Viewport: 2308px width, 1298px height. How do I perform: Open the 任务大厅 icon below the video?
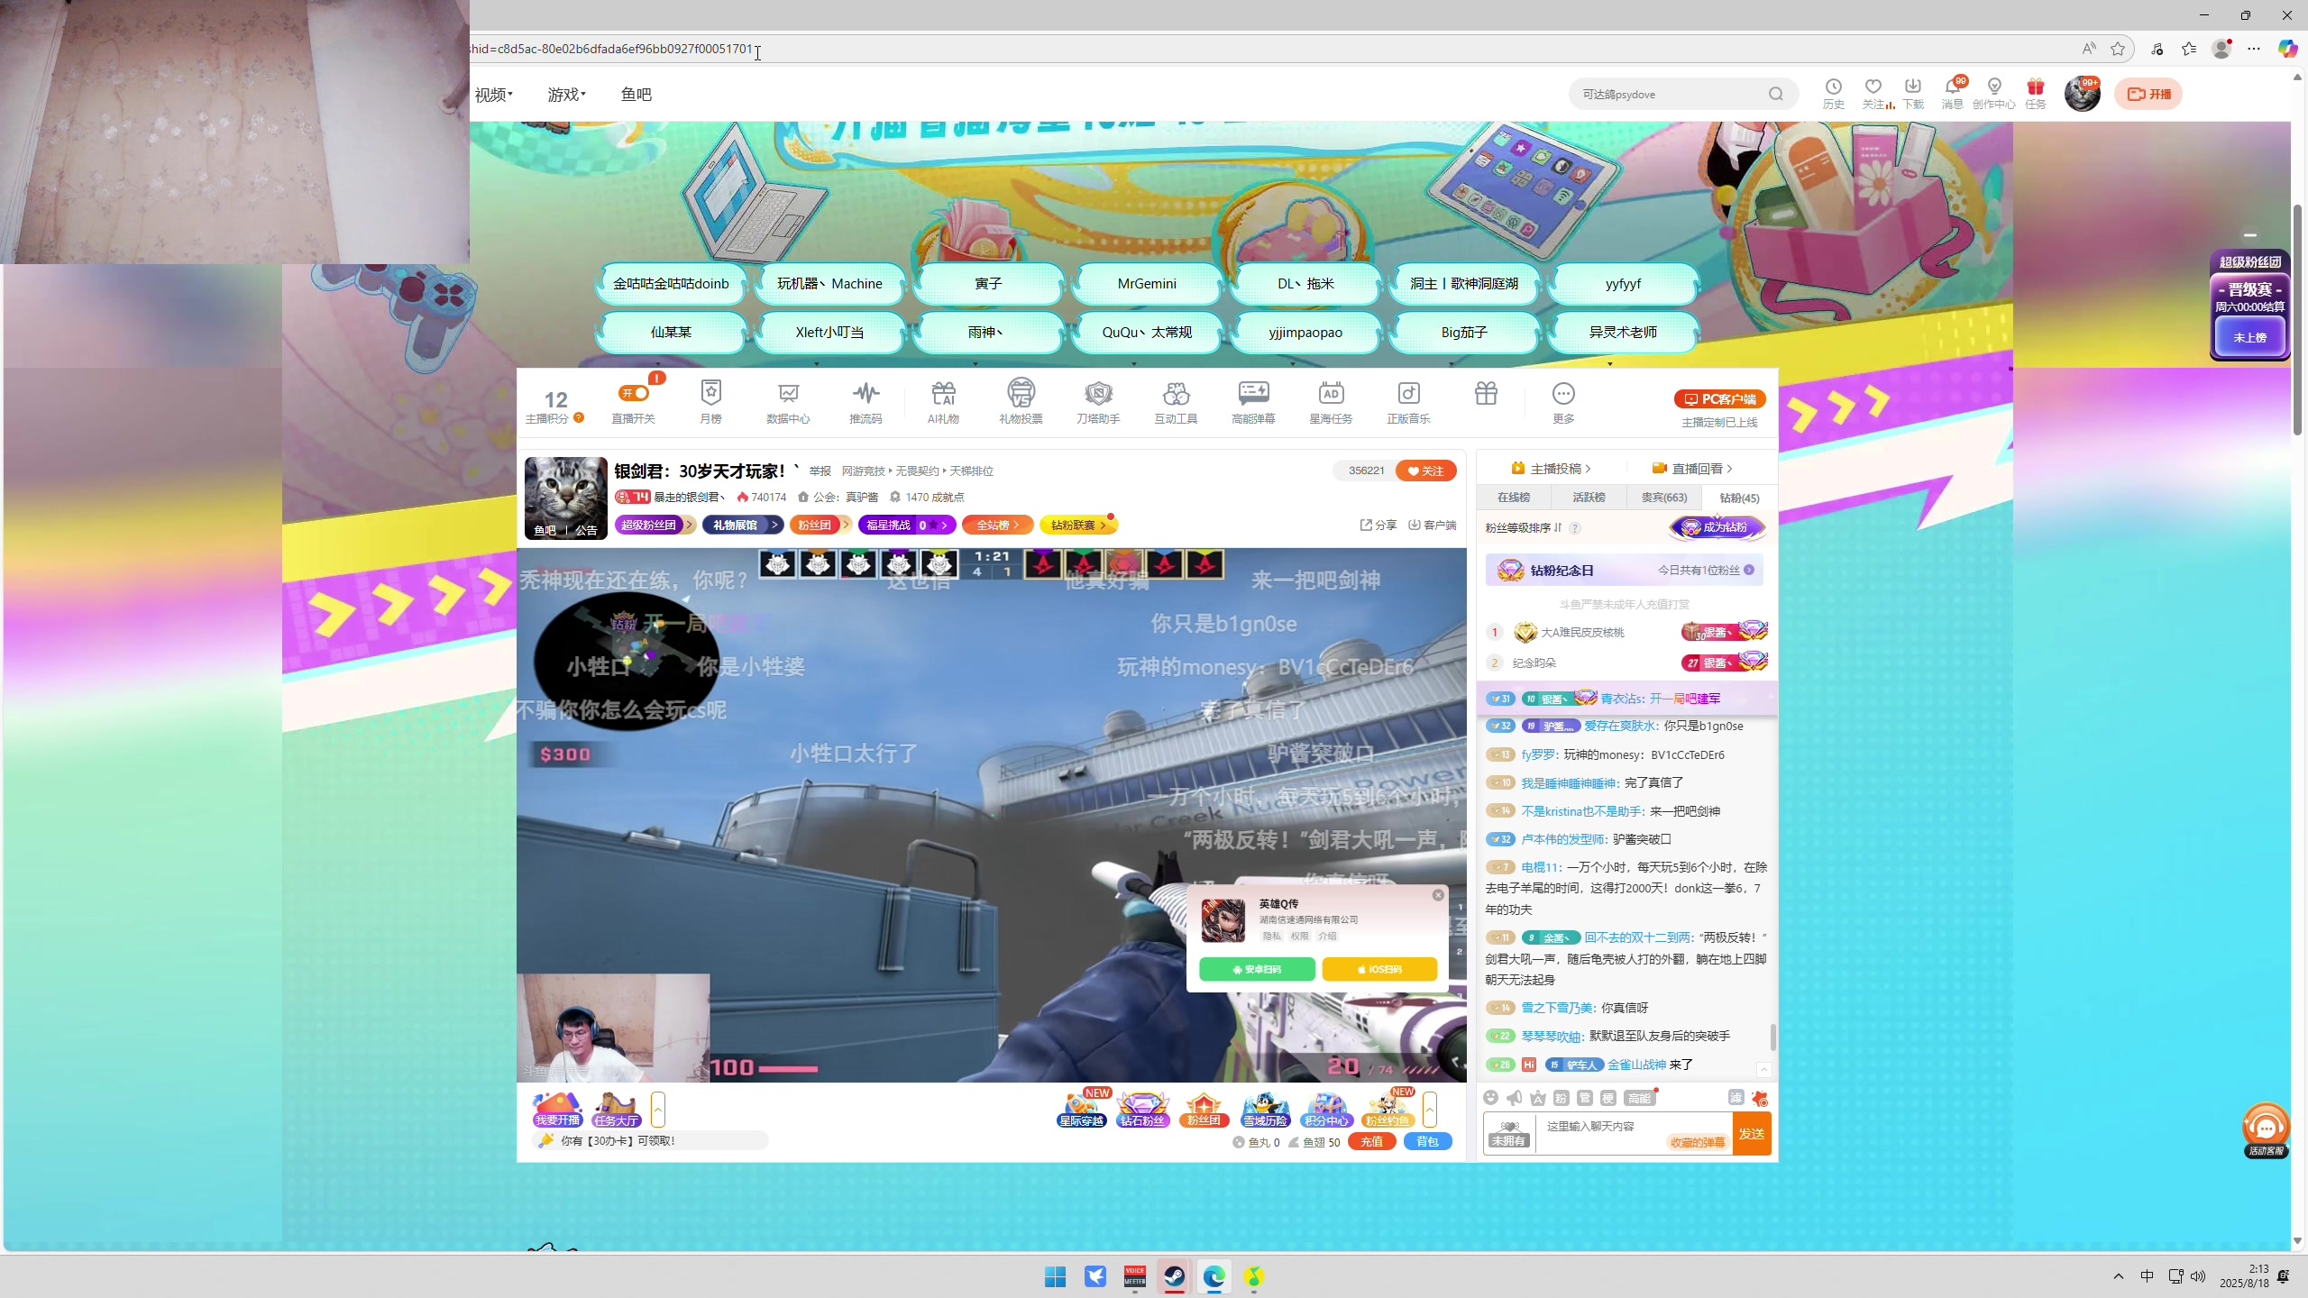tap(616, 1110)
